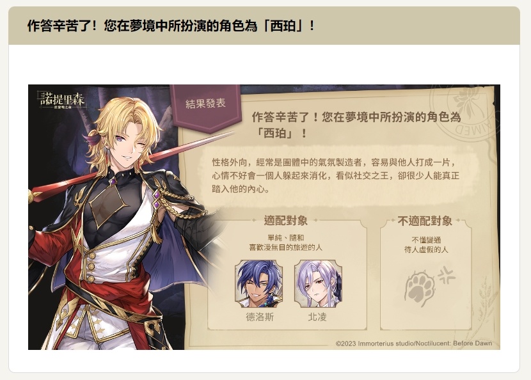This screenshot has width=531, height=380.
Task: Click the faded round stamp seal
Action: pos(464,114)
